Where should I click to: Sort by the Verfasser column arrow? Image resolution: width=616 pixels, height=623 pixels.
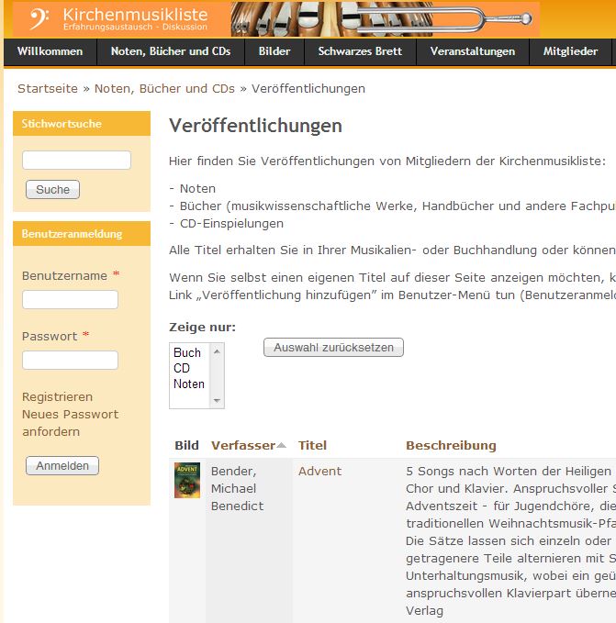(x=282, y=446)
